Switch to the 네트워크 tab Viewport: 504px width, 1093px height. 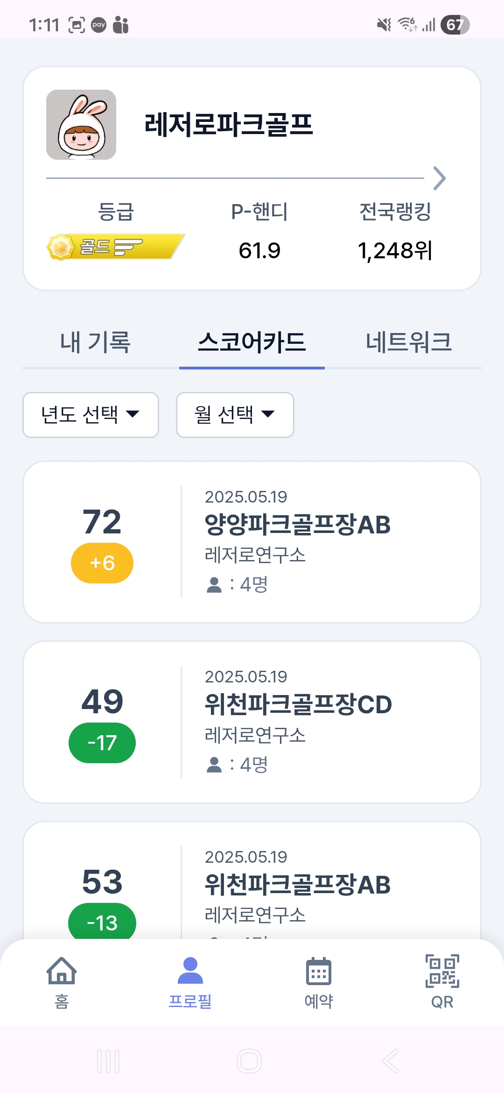(x=409, y=342)
